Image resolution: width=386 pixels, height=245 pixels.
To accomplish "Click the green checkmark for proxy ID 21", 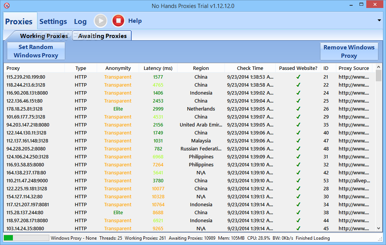I will pos(298,77).
